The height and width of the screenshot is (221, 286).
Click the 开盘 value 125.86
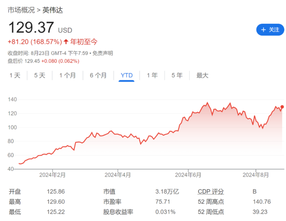click(56, 192)
